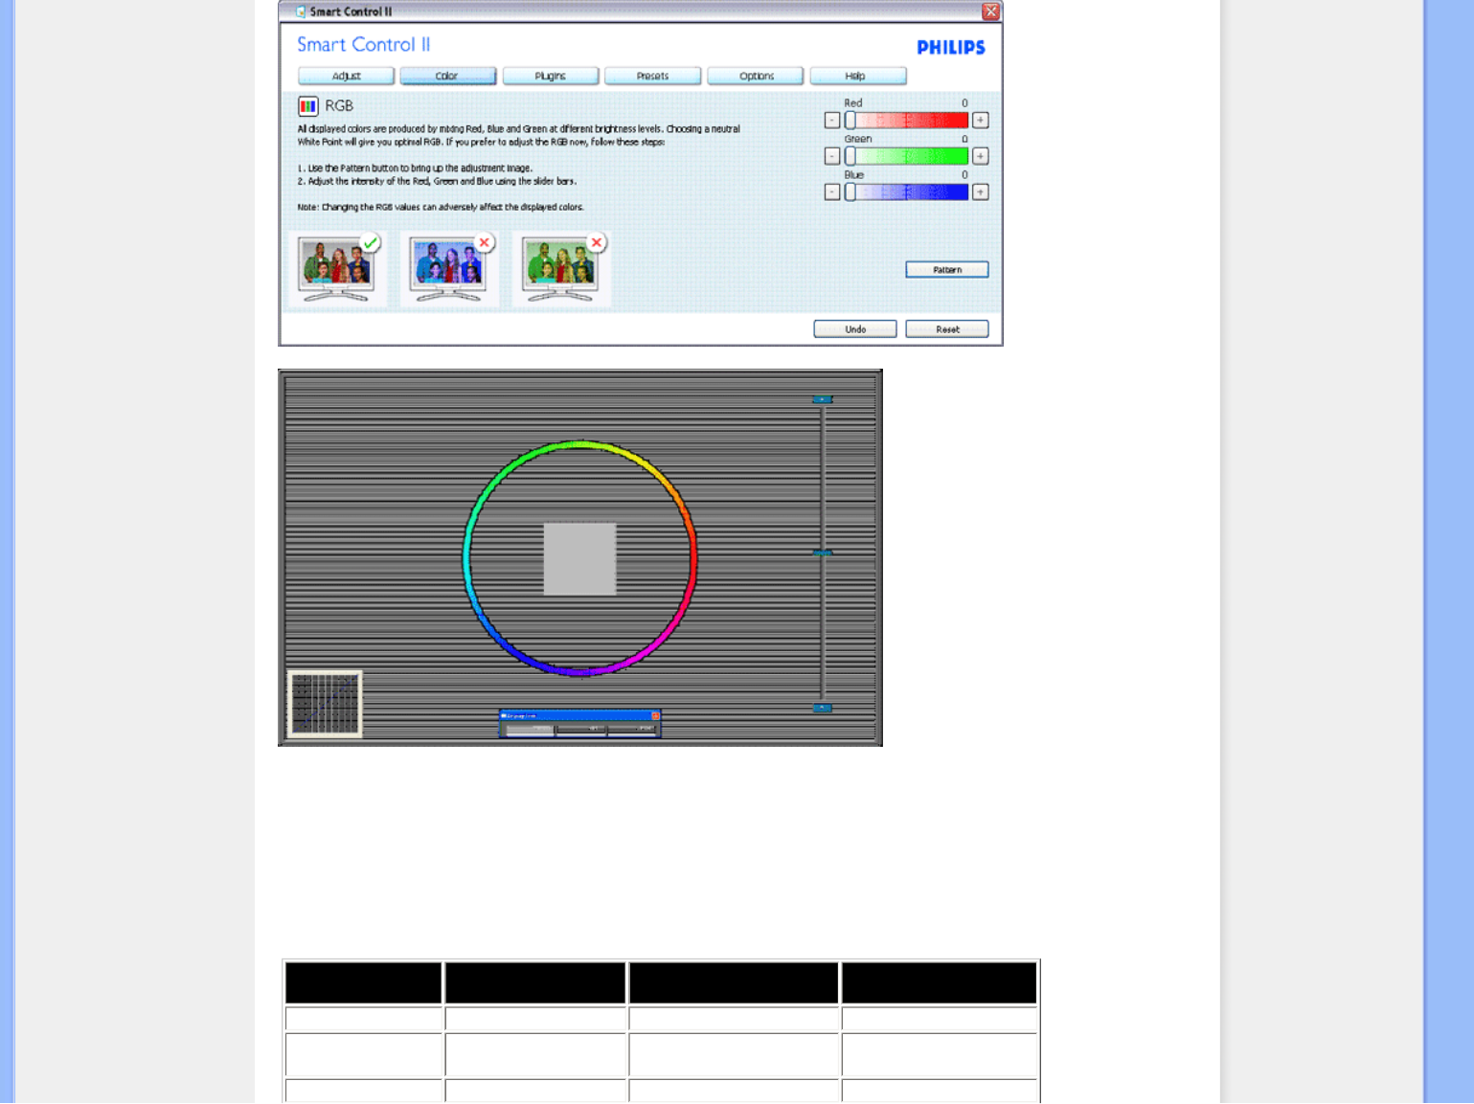1474x1104 pixels.
Task: Increase Blue with the plus button
Action: tap(980, 192)
